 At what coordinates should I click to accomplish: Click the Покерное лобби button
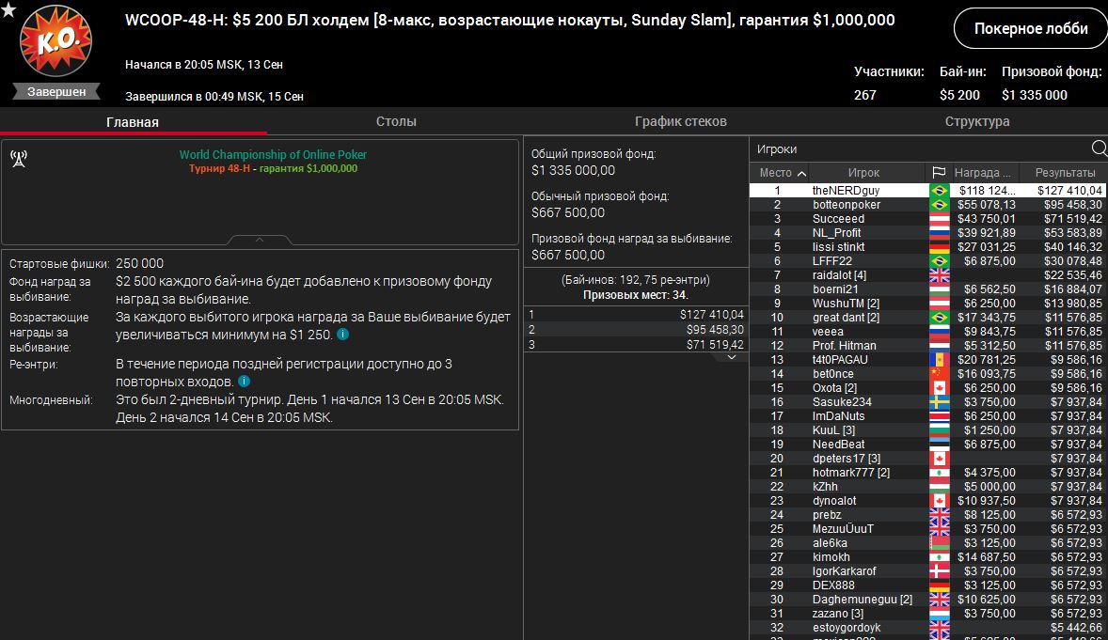(x=1030, y=28)
